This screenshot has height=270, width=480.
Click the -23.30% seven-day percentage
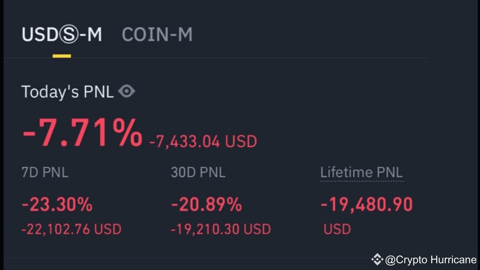(x=57, y=205)
